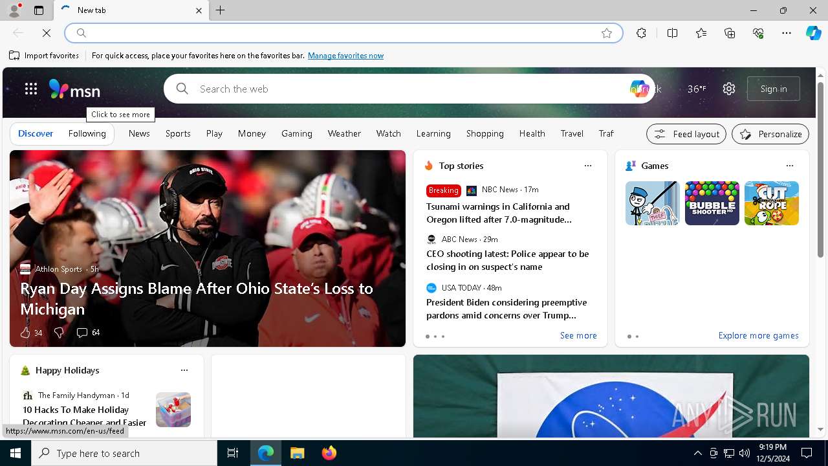
Task: Open Happy Holidays more options menu
Action: (x=184, y=370)
